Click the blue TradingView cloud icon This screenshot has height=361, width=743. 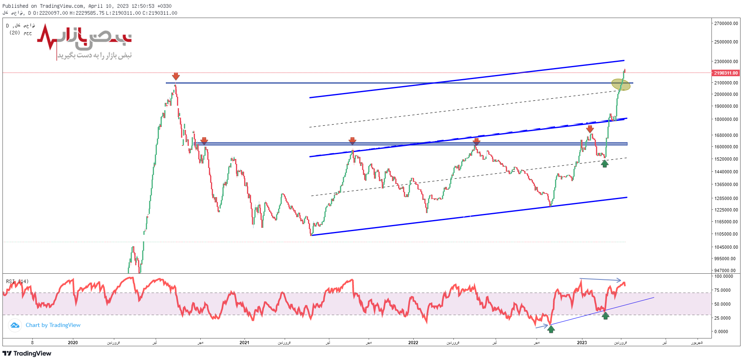click(x=15, y=325)
